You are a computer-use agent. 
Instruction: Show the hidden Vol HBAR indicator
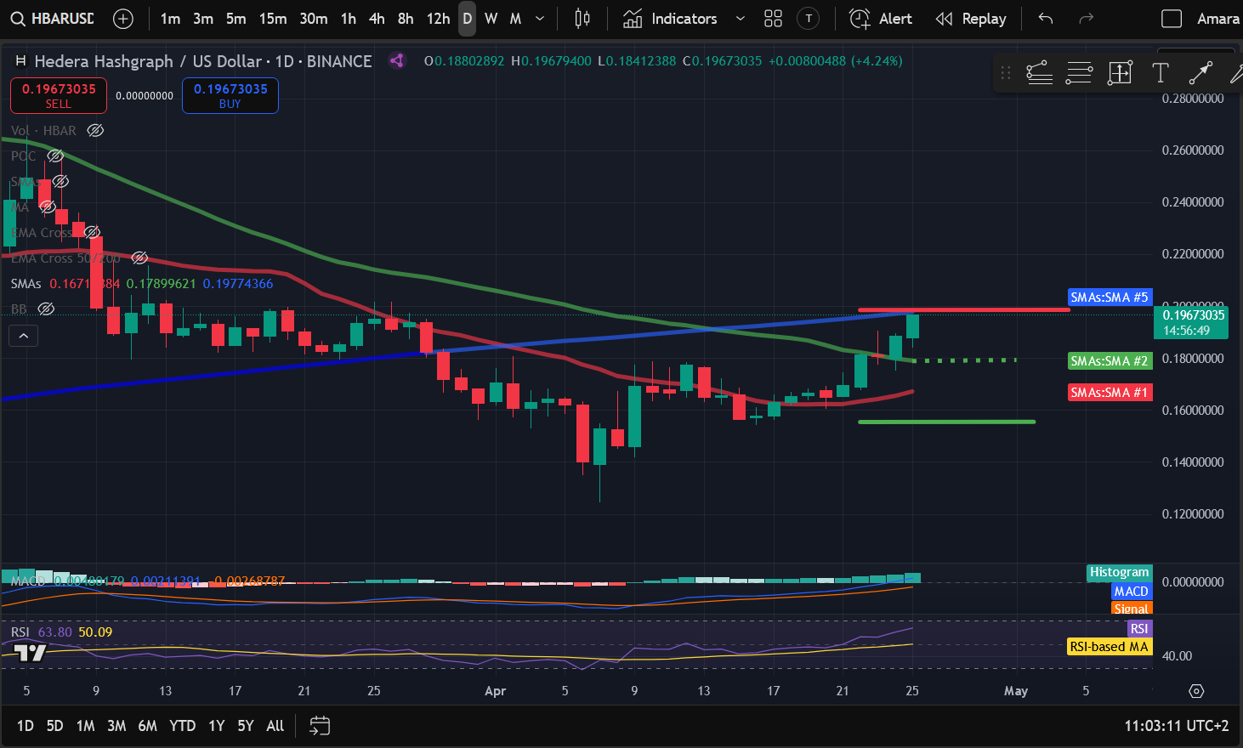[x=96, y=131]
